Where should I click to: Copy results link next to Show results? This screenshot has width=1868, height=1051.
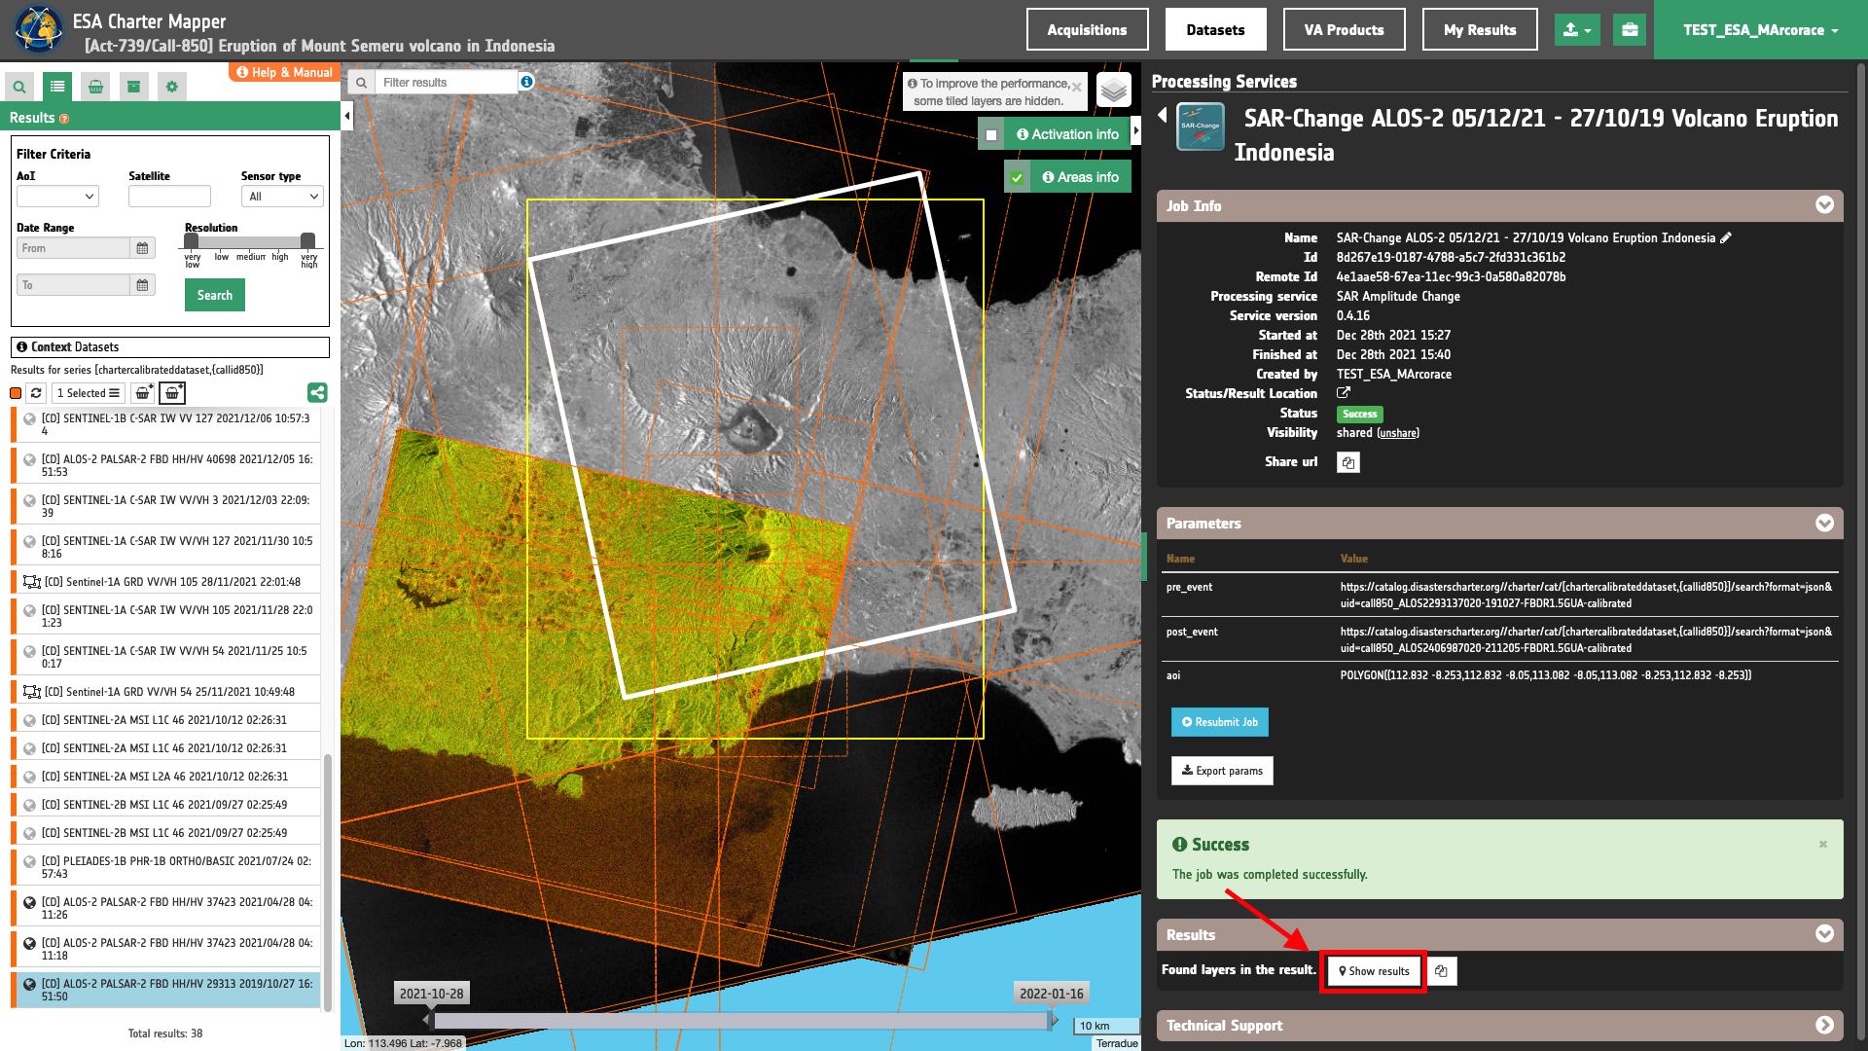pyautogui.click(x=1442, y=971)
